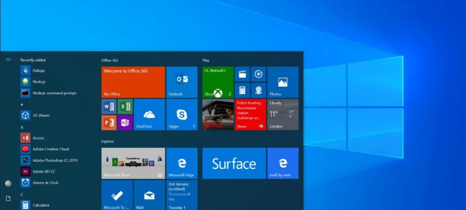The height and width of the screenshot is (210, 466).
Task: Open the user account avatar menu
Action: [x=8, y=184]
